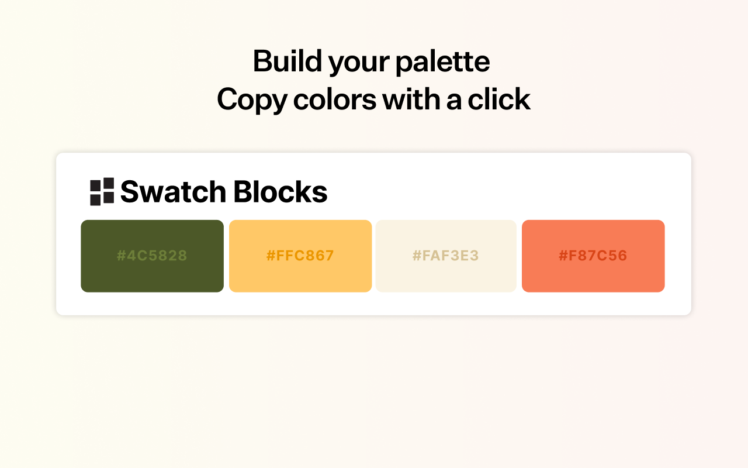Select the top-right block in the logo icon
This screenshot has height=468, width=748.
pos(109,183)
